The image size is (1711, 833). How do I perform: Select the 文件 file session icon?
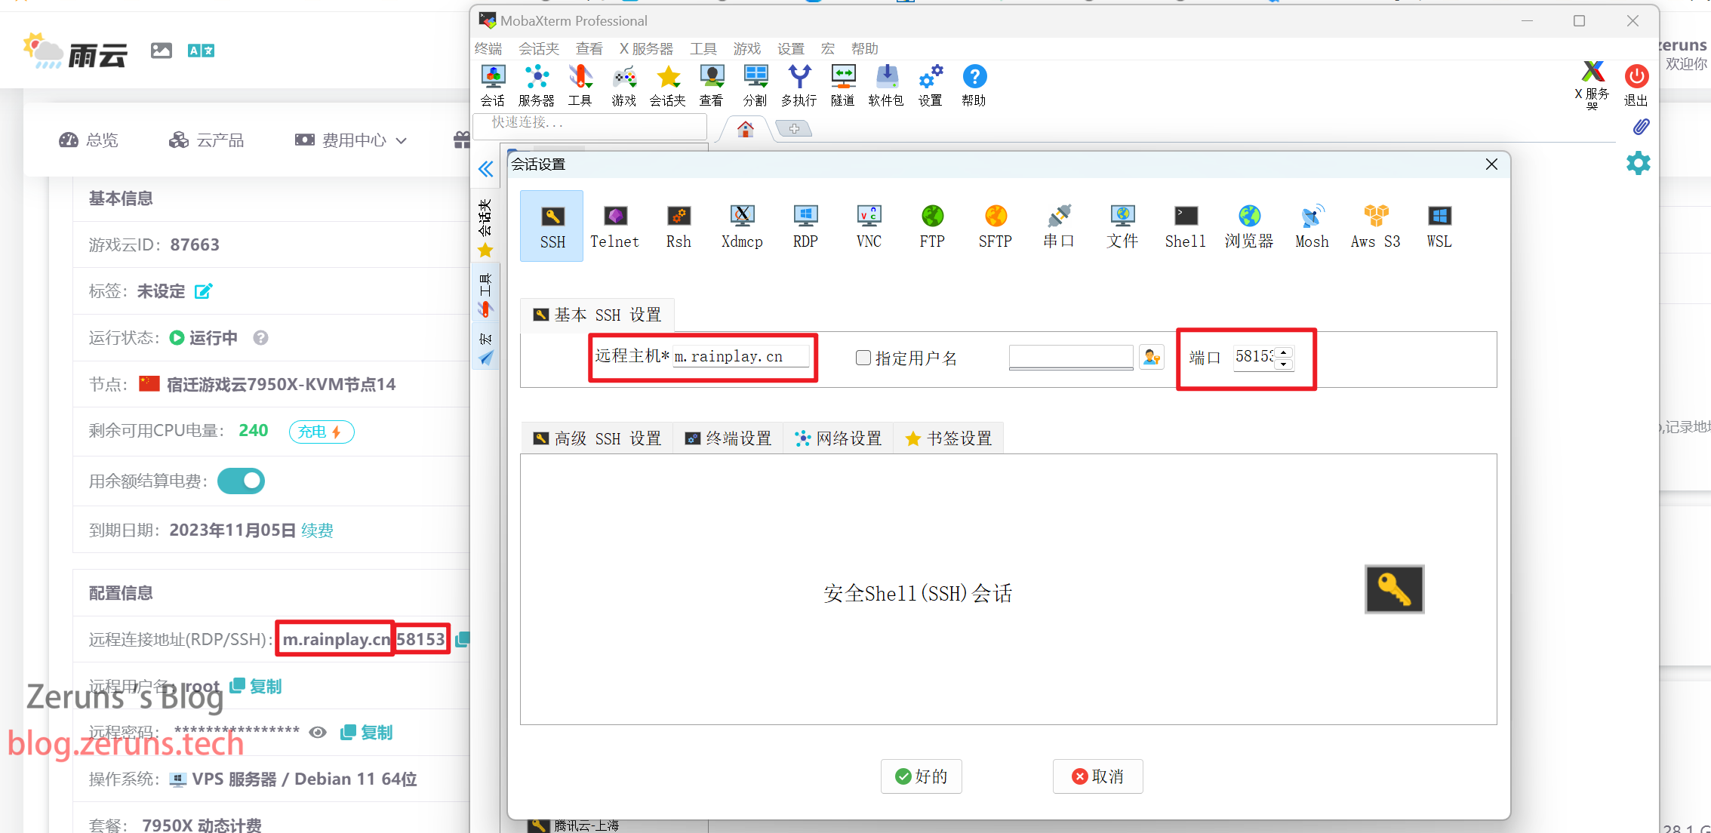(x=1122, y=226)
